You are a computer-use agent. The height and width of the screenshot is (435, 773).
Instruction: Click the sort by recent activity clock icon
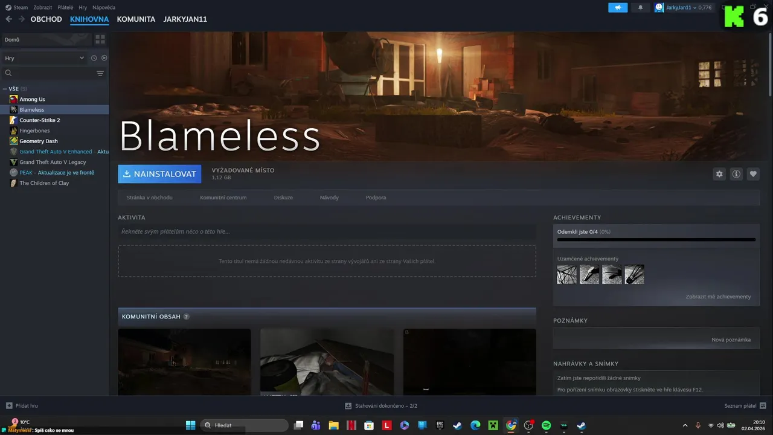click(x=94, y=58)
